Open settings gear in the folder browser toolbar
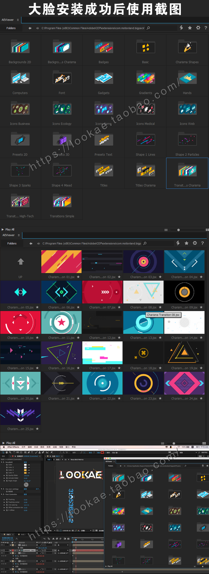209x574 pixels. click(x=198, y=28)
